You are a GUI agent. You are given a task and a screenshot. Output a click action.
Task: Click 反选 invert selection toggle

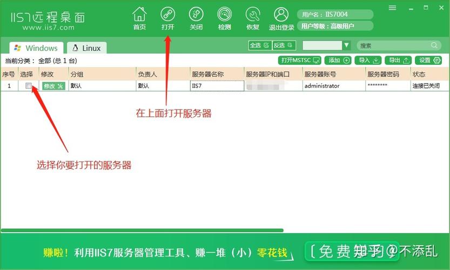(284, 45)
